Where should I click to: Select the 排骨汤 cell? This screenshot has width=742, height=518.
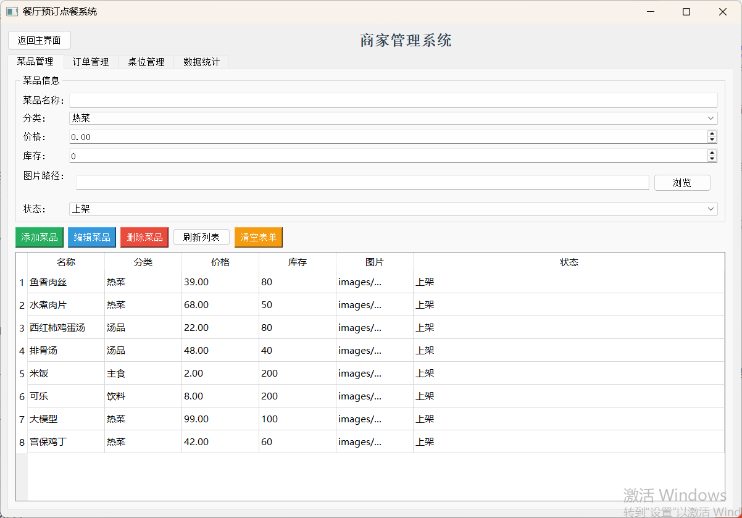[66, 351]
